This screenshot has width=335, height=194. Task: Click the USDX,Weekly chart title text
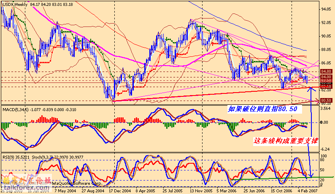tap(15, 4)
